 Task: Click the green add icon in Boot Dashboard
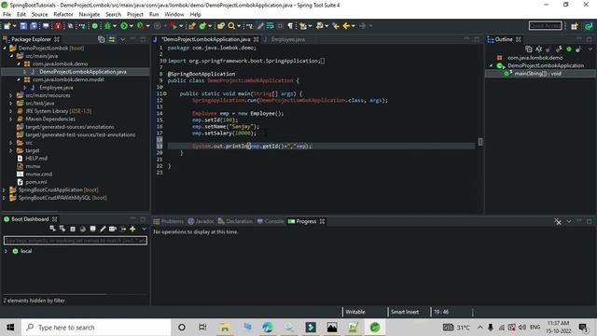pos(132,229)
